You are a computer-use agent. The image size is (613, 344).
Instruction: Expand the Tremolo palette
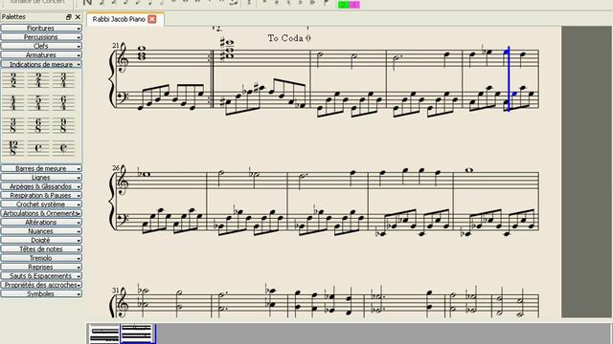click(41, 258)
